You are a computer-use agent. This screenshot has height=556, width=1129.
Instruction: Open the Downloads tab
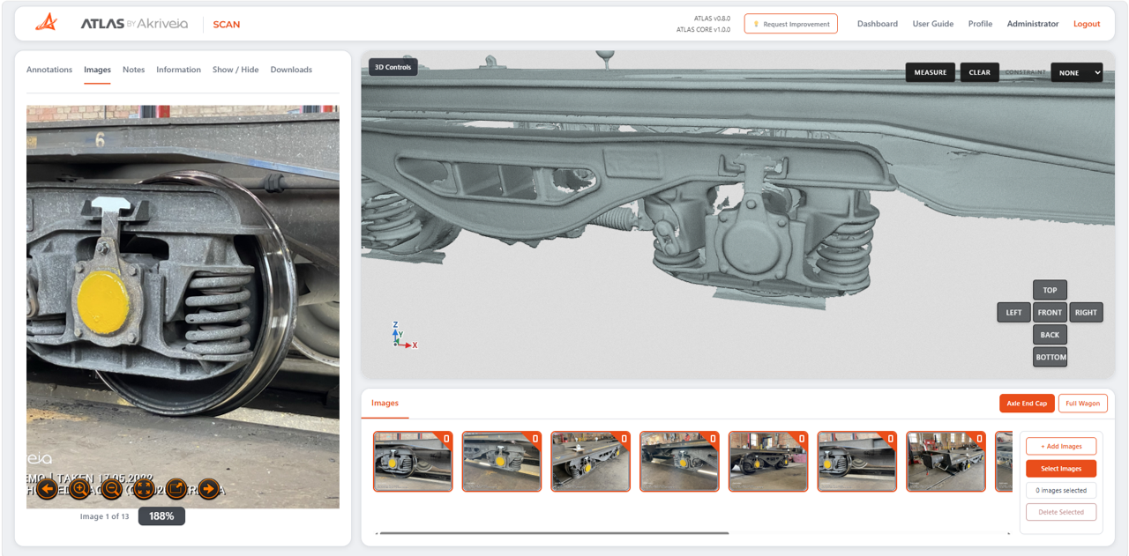(x=291, y=70)
